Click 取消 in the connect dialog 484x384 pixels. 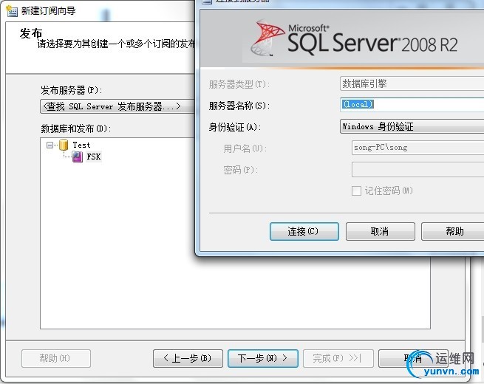380,231
